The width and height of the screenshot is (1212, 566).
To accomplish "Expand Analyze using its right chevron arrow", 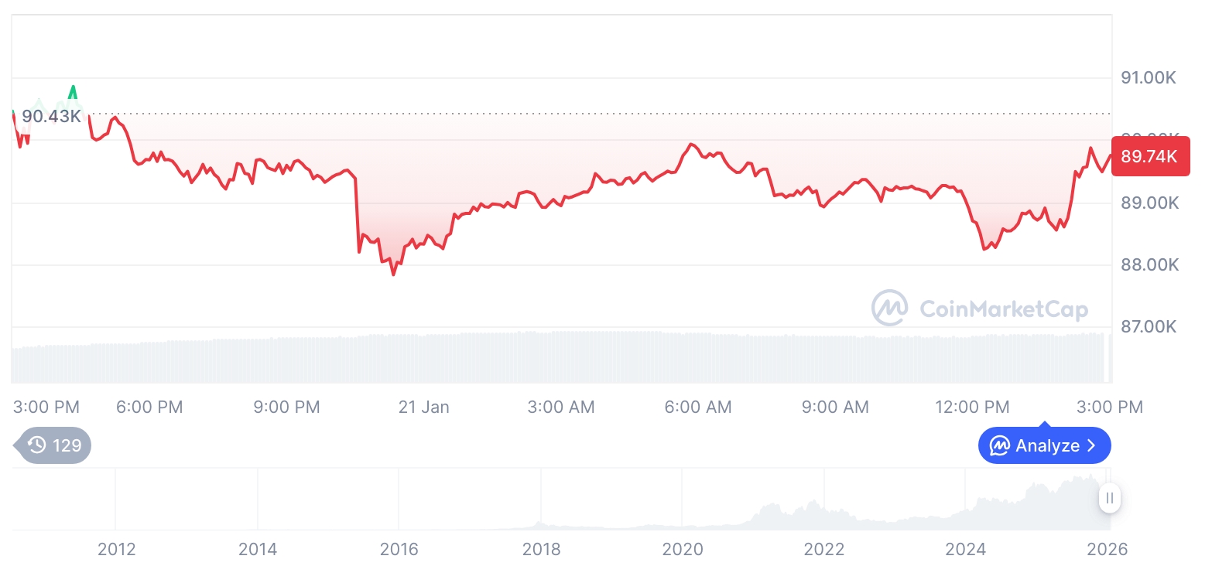I will [1092, 445].
